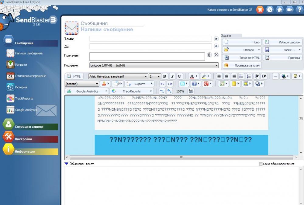Screen dimensions: 304x205
Task: Expand the Скрипт menu
Action: coord(140,84)
